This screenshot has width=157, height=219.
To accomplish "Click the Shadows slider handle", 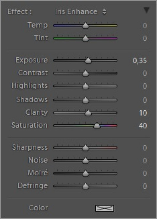I will tap(86, 100).
